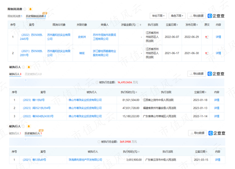This screenshot has height=169, width=235.
Task: Select the 历史限制高消费 2 tab
Action: [x=36, y=16]
